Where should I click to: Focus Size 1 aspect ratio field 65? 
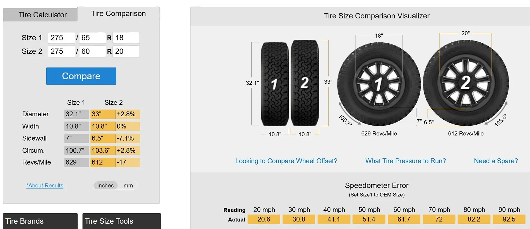pyautogui.click(x=92, y=38)
